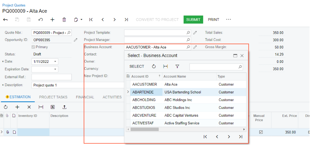Add a row to Estimation grid
The width and height of the screenshot is (312, 145).
17,107
